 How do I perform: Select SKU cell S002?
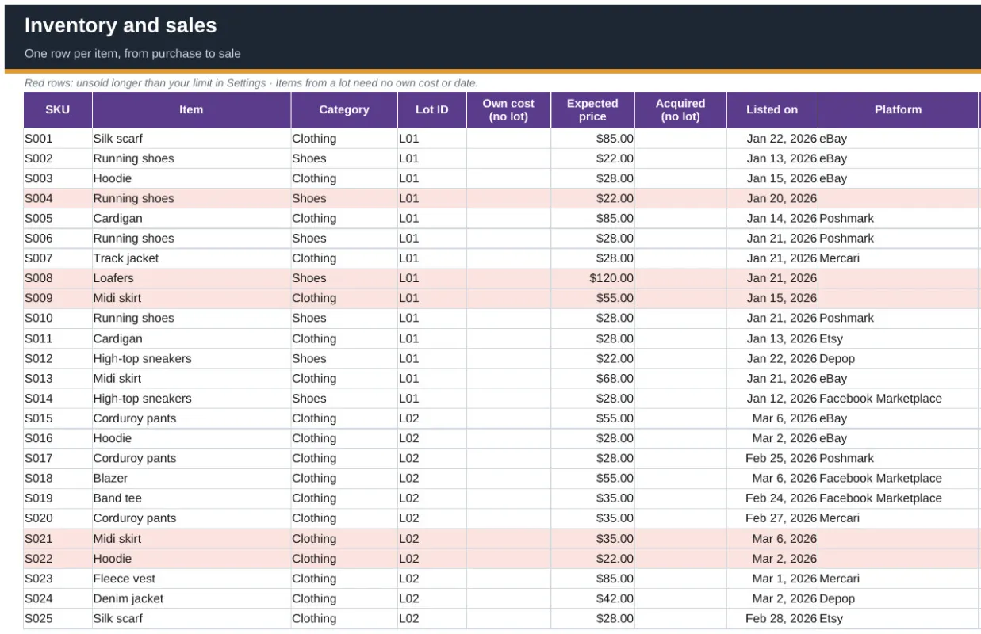[x=58, y=158]
